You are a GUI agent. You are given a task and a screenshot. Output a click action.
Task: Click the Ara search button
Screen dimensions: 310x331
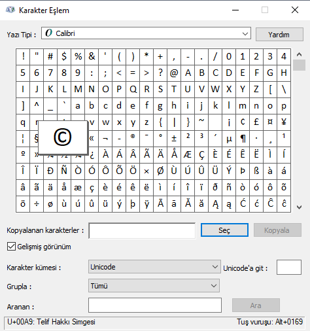[256, 305]
